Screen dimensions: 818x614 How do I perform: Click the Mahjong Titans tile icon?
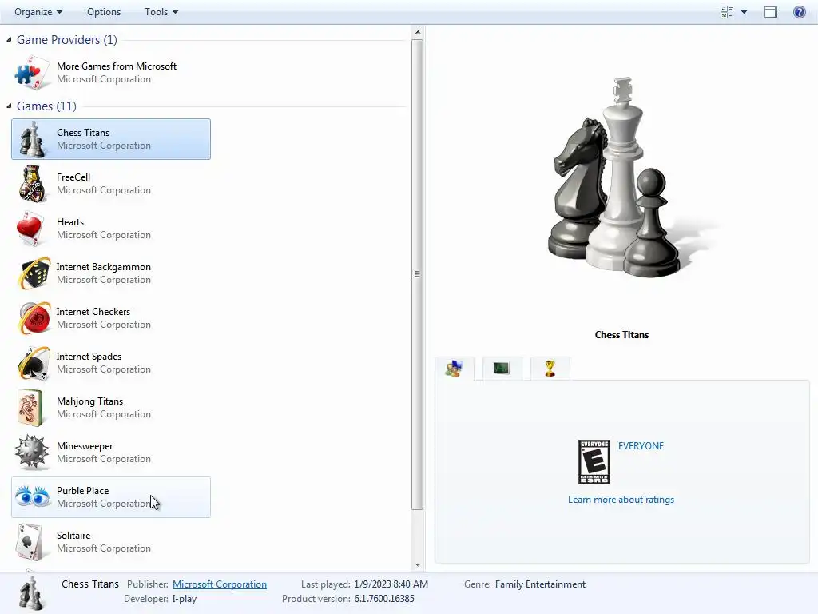30,407
